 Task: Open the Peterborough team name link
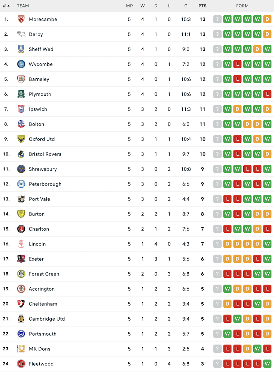click(x=45, y=184)
